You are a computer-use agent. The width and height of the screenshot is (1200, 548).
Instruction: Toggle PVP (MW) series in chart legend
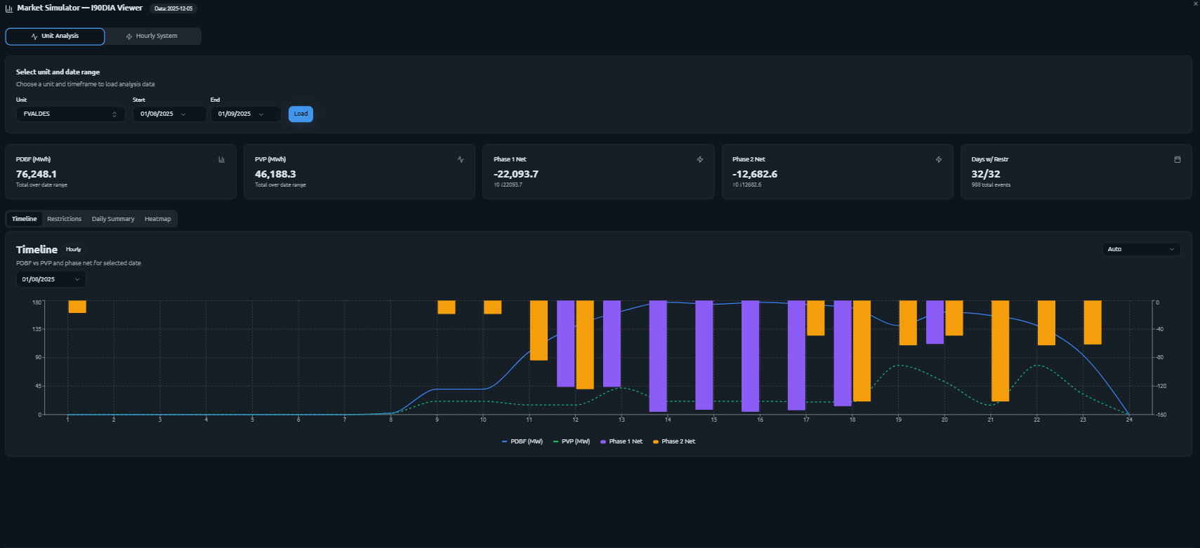coord(572,441)
